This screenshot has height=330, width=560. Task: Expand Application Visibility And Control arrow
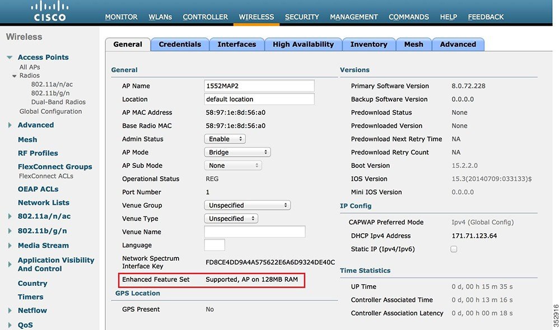pos(10,265)
